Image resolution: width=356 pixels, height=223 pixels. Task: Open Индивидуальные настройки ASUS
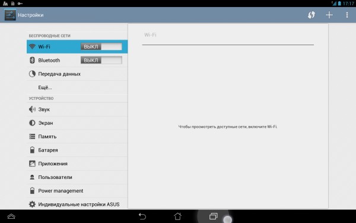click(77, 205)
